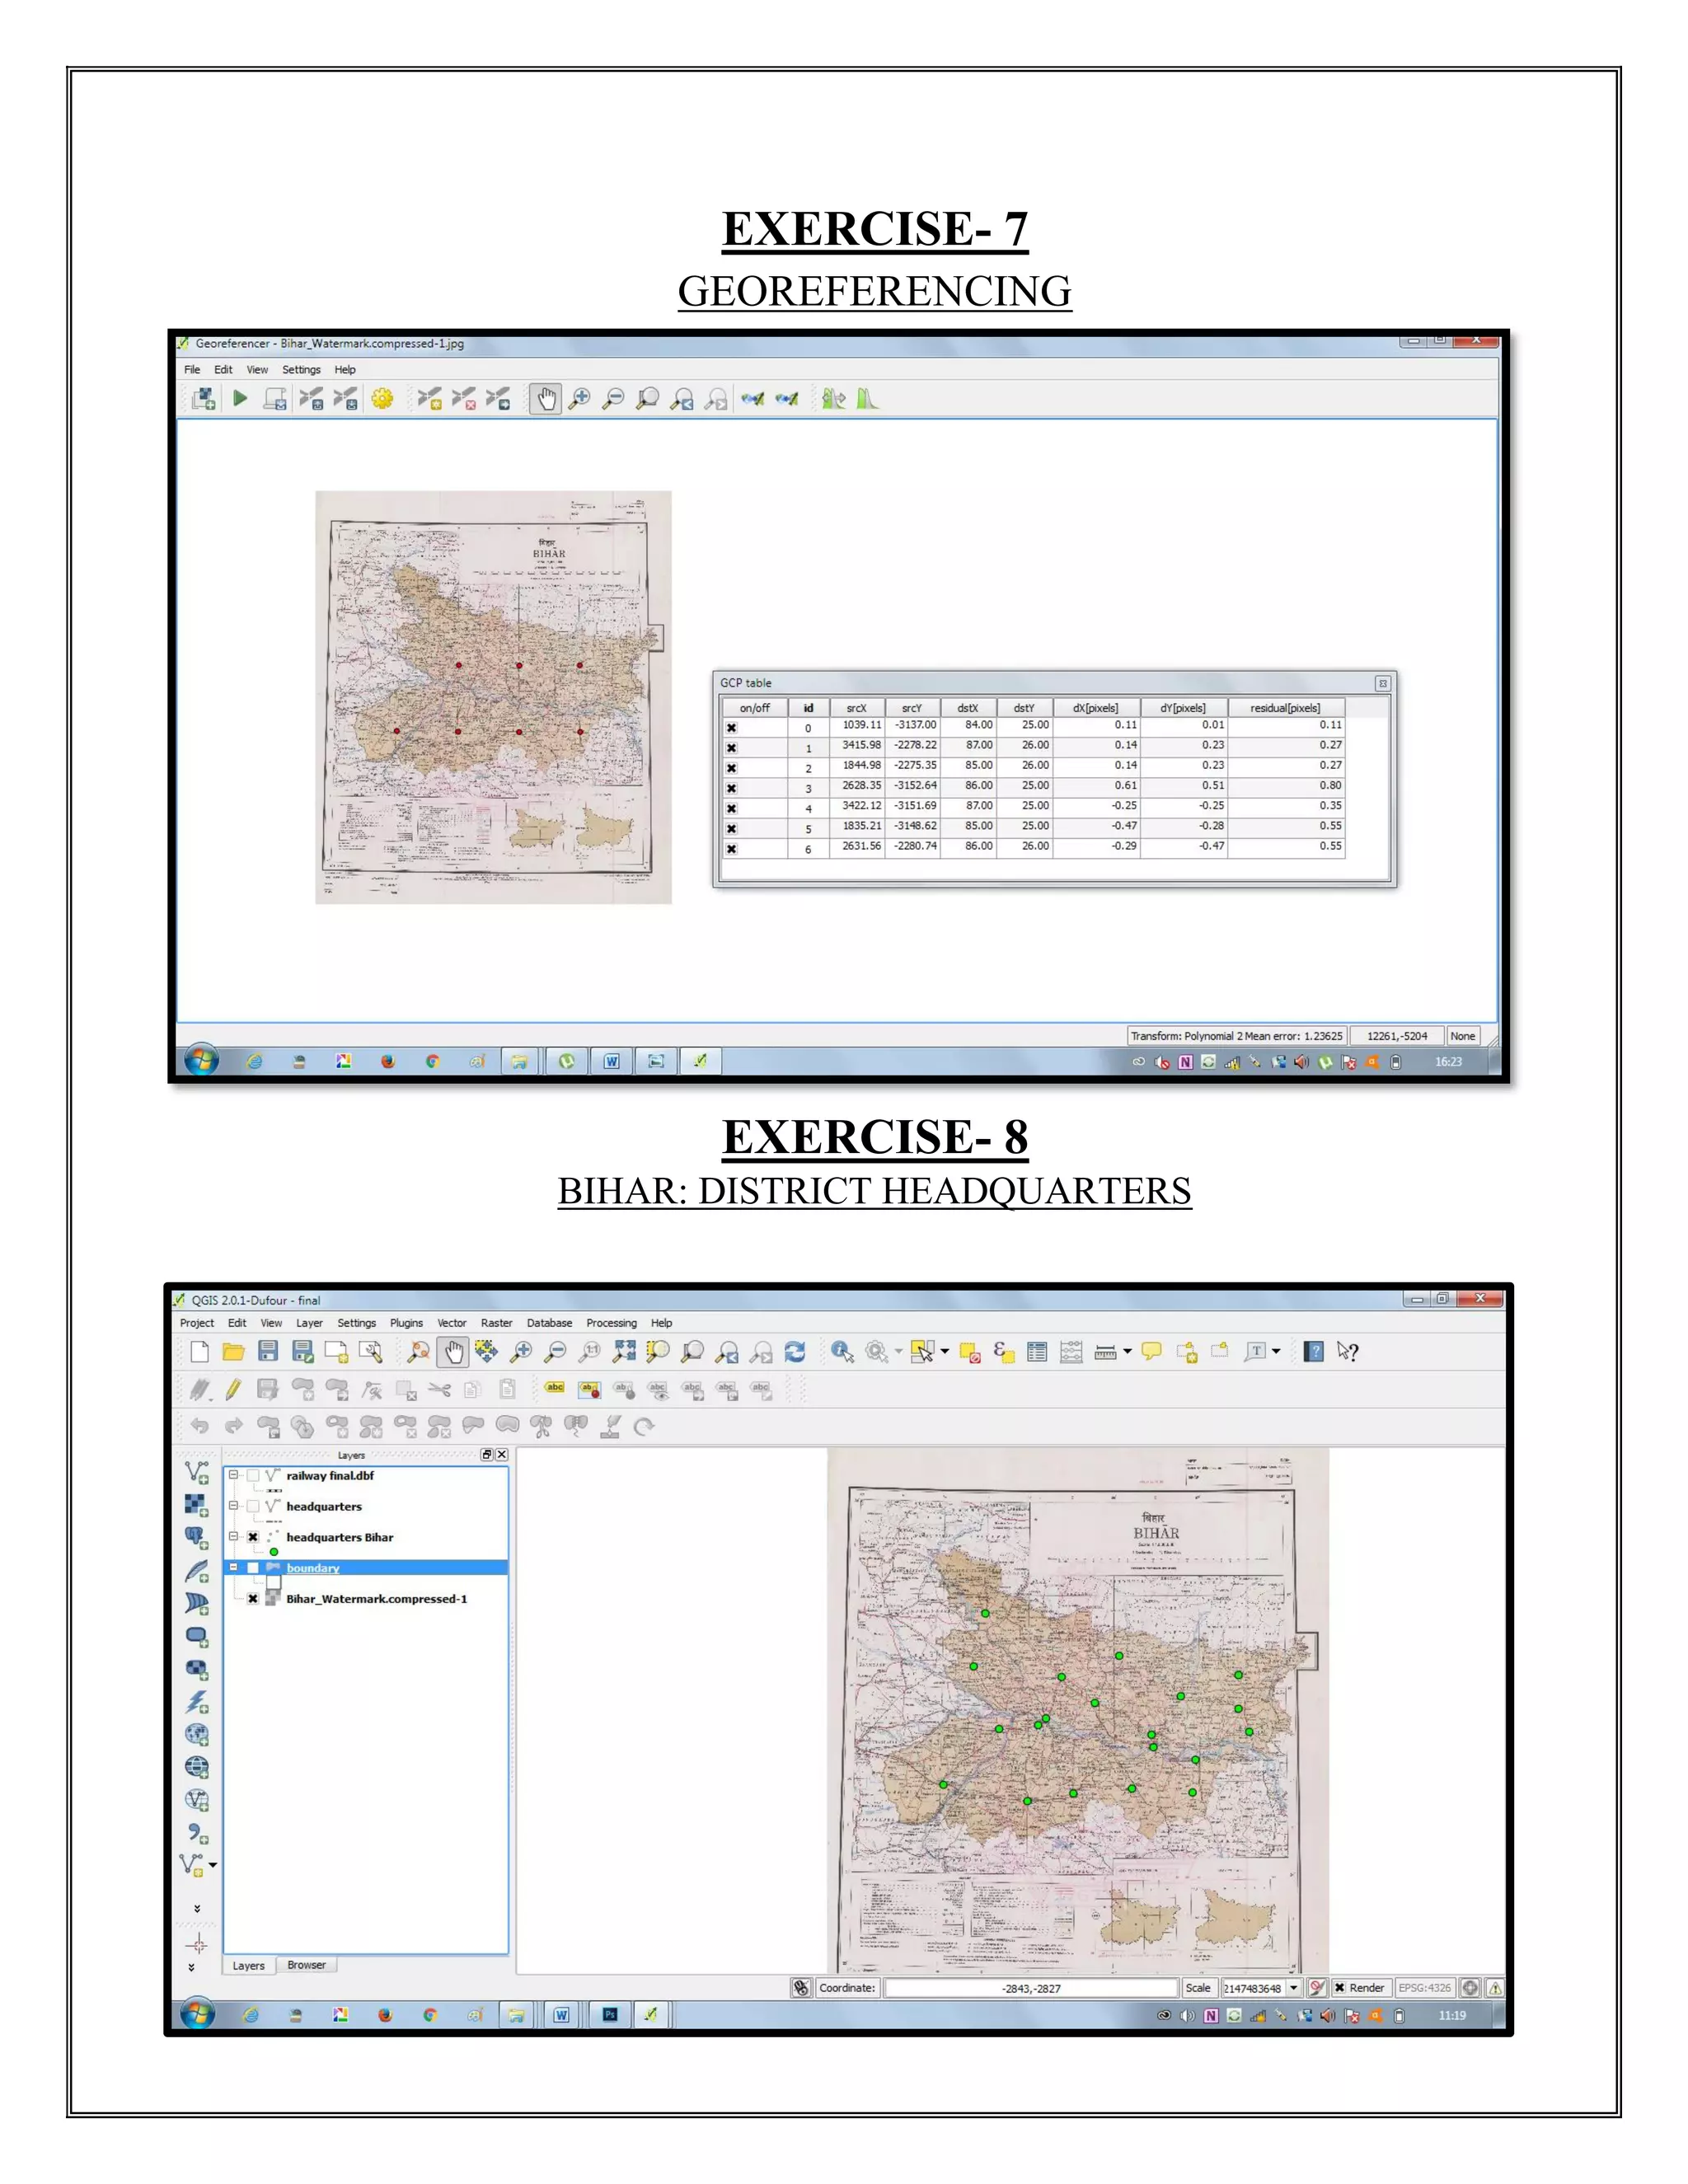Open File menu in Georeferencer window
Viewport: 1688px width, 2184px height.
coord(192,370)
